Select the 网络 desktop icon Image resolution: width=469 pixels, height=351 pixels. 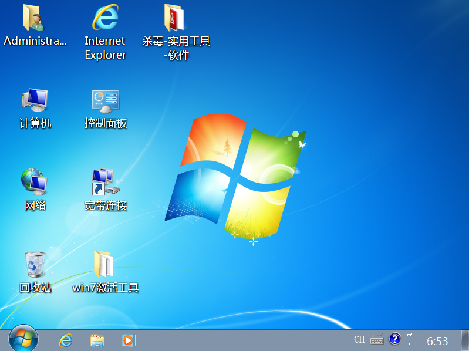pyautogui.click(x=35, y=183)
